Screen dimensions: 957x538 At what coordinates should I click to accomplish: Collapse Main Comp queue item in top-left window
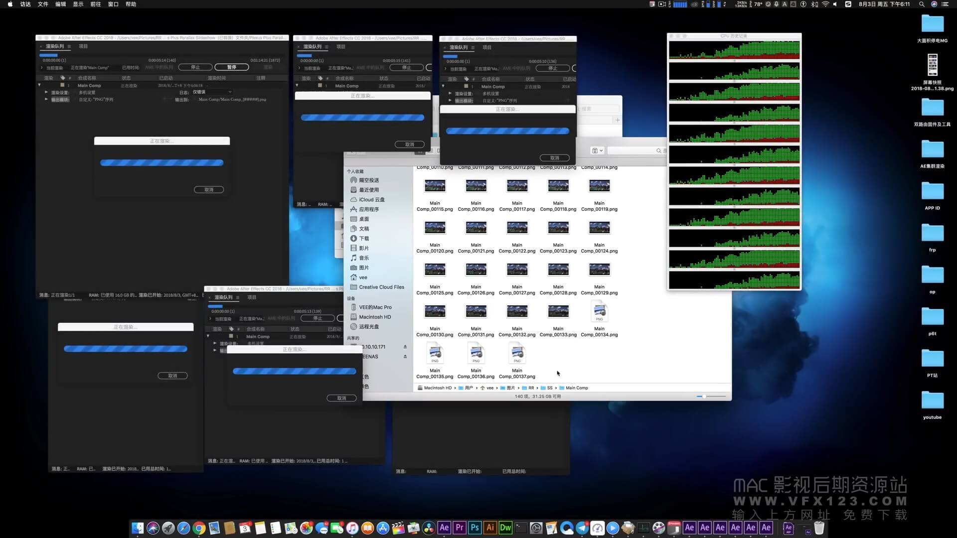point(39,85)
